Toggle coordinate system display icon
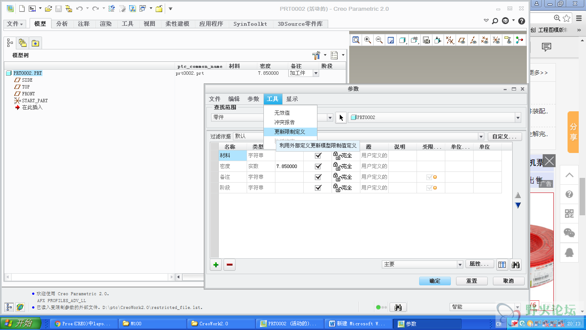The image size is (586, 330). click(496, 40)
